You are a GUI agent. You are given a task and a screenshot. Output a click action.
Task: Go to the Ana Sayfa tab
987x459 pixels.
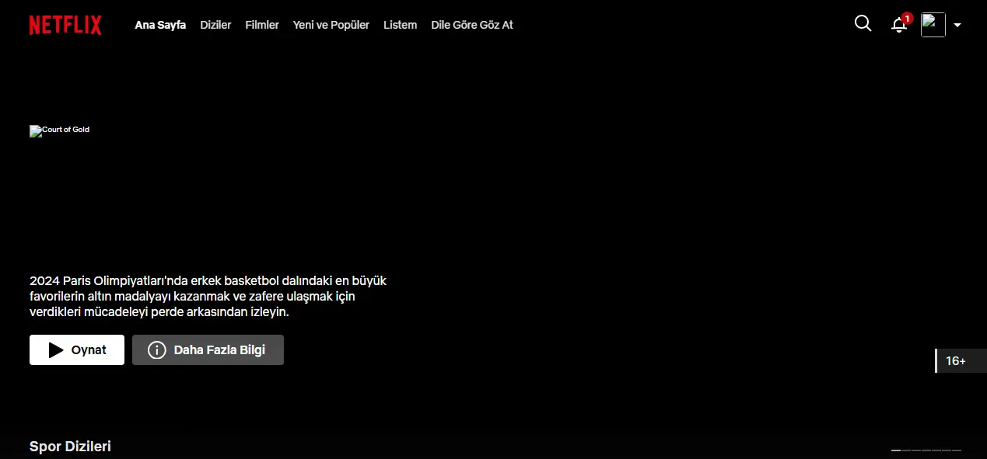160,25
